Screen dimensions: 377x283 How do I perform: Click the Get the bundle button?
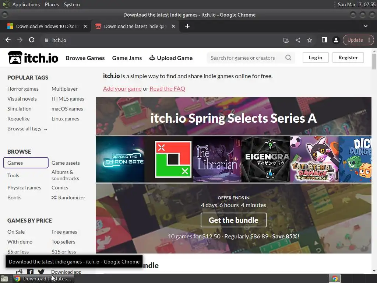click(x=233, y=220)
